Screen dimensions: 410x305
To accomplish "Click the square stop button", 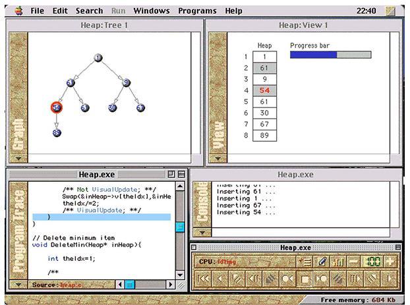I will click(305, 279).
